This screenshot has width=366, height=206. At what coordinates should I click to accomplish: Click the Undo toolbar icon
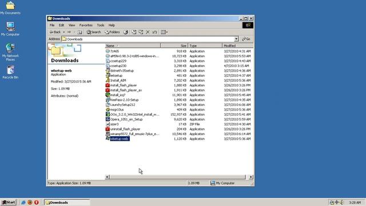pyautogui.click(x=154, y=32)
